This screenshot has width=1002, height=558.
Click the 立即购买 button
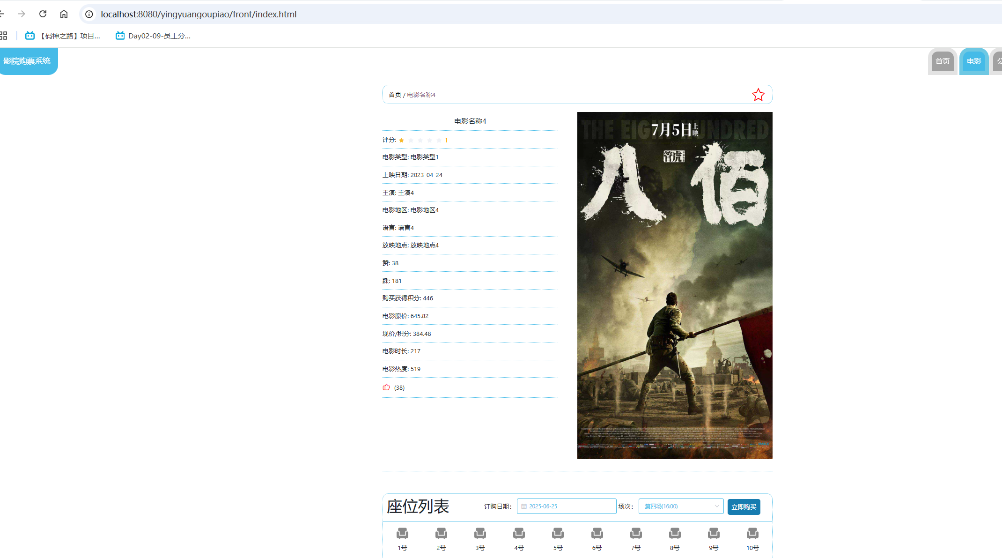tap(744, 507)
